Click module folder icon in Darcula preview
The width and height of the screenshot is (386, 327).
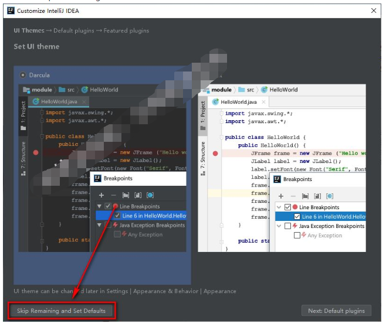26,90
